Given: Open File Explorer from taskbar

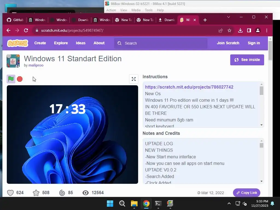Looking at the screenshot, I should (x=134, y=203).
